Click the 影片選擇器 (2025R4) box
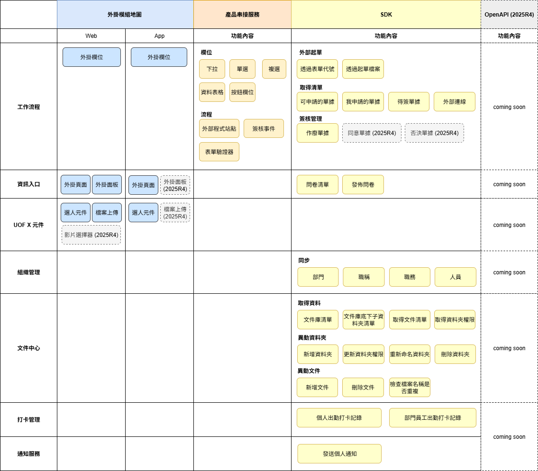 (x=91, y=235)
